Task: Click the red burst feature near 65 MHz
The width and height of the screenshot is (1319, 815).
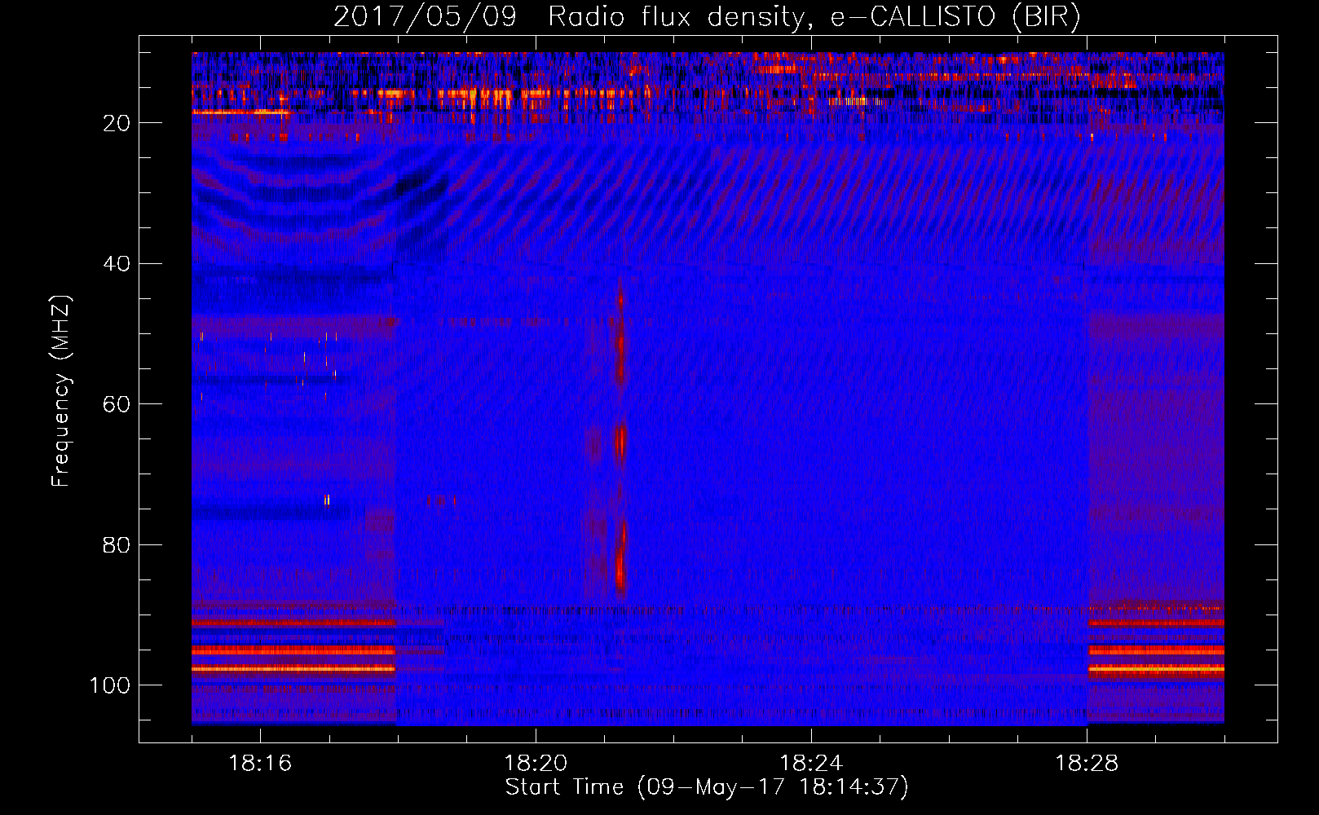Action: point(620,441)
